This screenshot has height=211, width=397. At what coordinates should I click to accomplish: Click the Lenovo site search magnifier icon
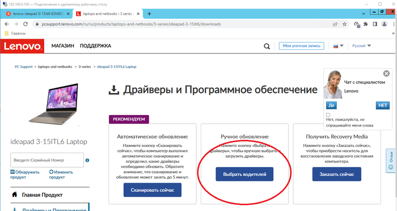coord(267,46)
